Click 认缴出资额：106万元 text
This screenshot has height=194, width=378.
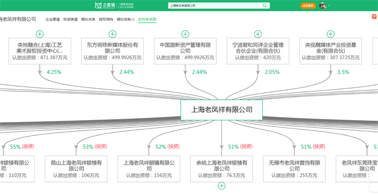click(76, 176)
